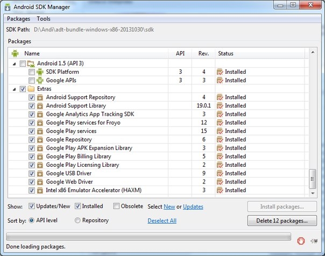
Task: Select the Google Play Licensing Library row
Action: coord(159,165)
